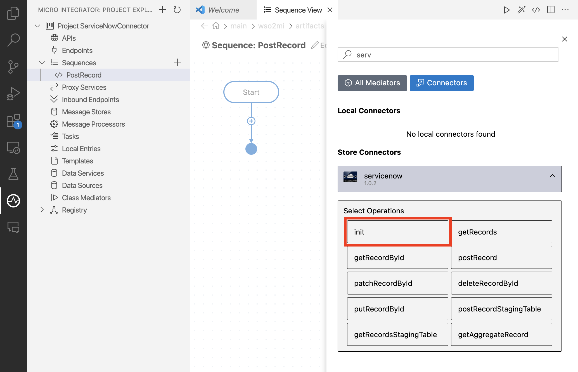The width and height of the screenshot is (578, 372).
Task: Close the Sequence View tab
Action: 330,10
